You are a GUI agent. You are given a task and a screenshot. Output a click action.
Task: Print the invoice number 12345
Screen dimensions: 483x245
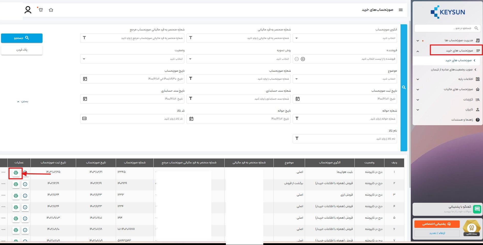[16, 173]
